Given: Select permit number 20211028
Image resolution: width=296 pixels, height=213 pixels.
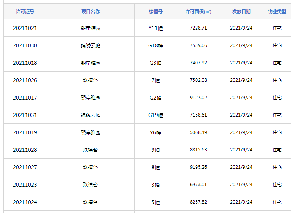Looking at the screenshot, I should (x=25, y=150).
